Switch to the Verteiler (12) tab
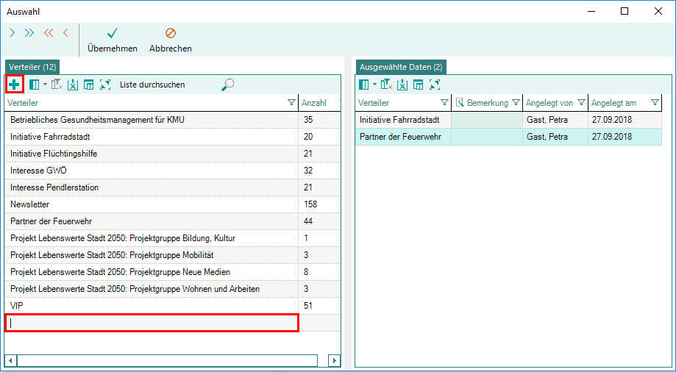This screenshot has width=676, height=372. [x=32, y=67]
